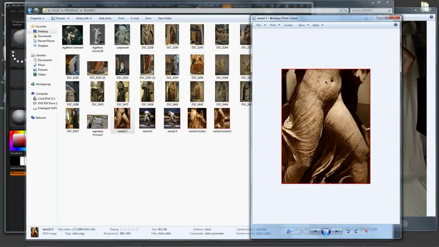The width and height of the screenshot is (439, 247).
Task: Select Music library
Action: 41,65
